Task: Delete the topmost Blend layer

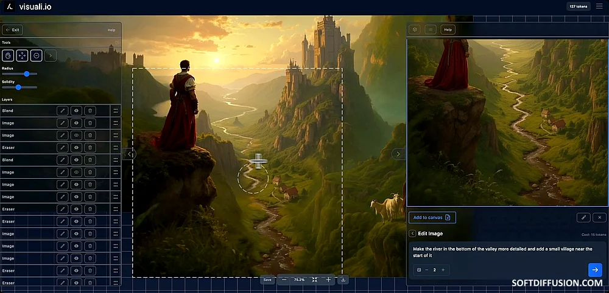Action: (90, 111)
